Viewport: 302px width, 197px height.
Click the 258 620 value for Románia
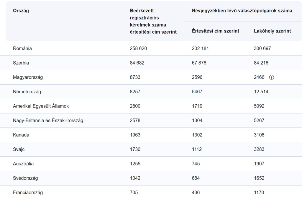click(x=138, y=48)
